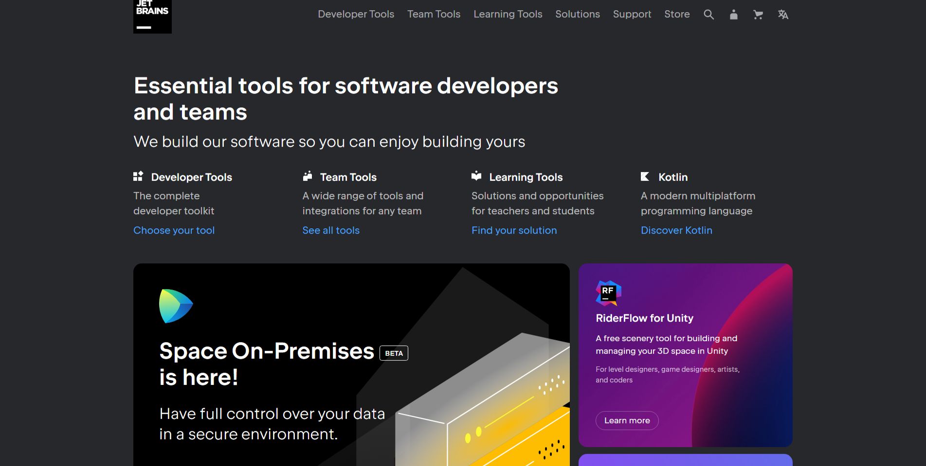
Task: Click 'Have full control over your data' text
Action: 272,423
